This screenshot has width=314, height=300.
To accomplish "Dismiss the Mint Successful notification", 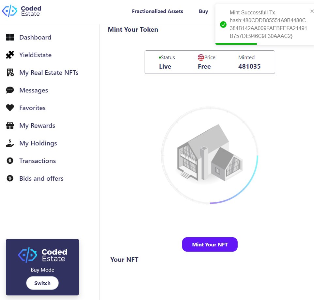I will point(312,11).
